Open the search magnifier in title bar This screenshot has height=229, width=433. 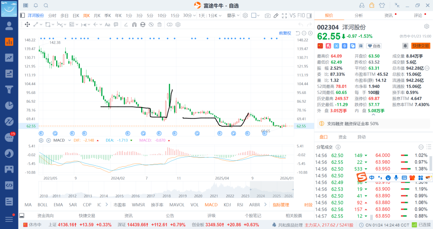(46, 6)
